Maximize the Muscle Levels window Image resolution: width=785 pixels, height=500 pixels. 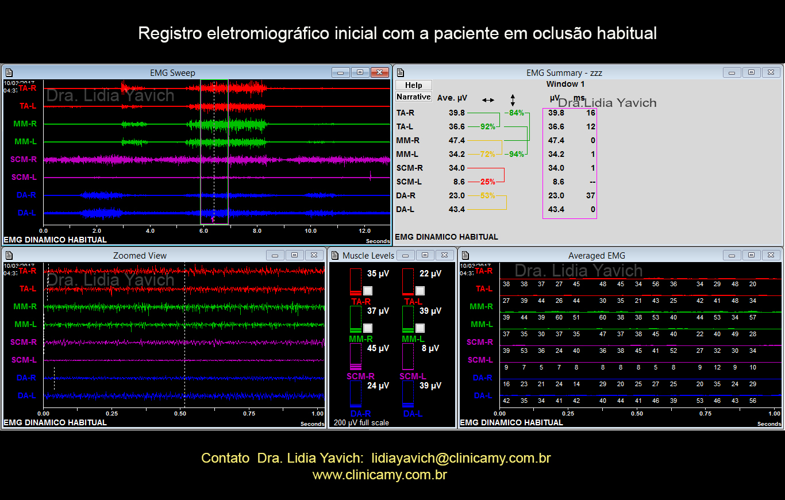tap(425, 255)
